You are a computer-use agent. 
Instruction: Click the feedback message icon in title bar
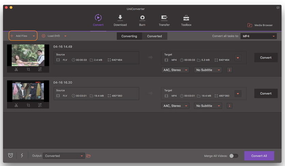point(278,8)
